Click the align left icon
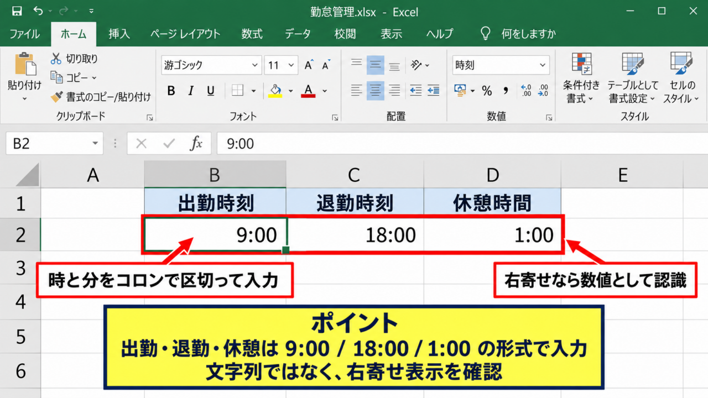The image size is (708, 398). [x=357, y=90]
